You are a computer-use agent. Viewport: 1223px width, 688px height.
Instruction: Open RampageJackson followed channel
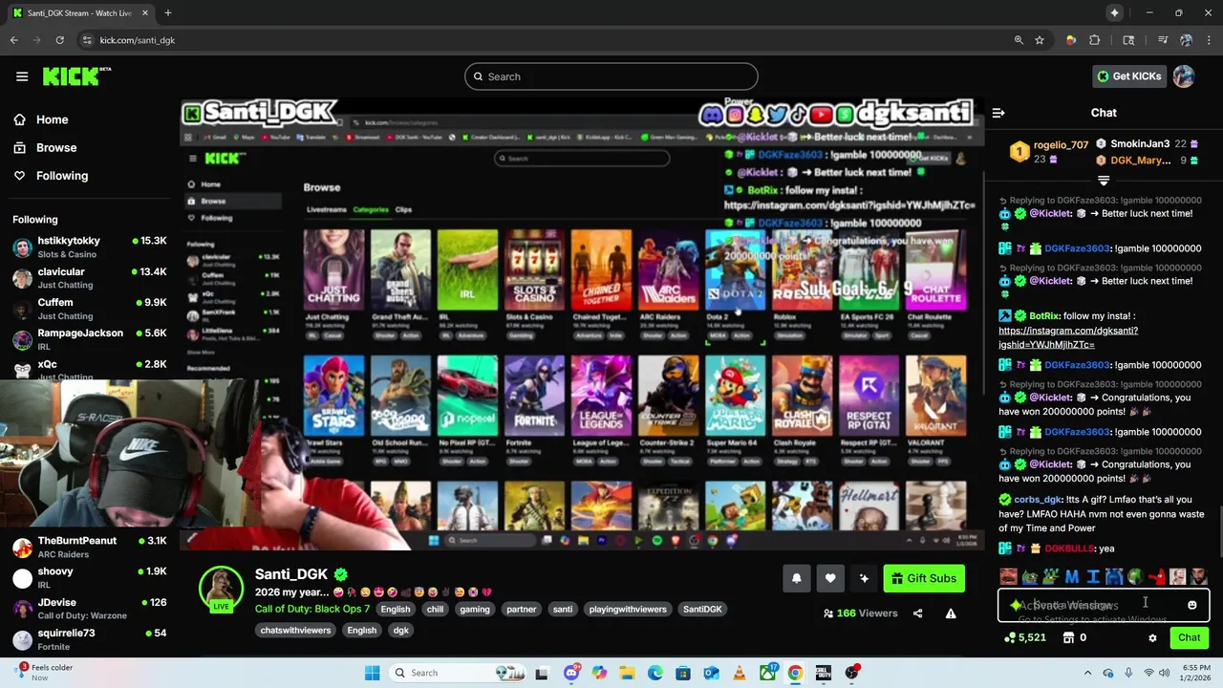(x=88, y=339)
